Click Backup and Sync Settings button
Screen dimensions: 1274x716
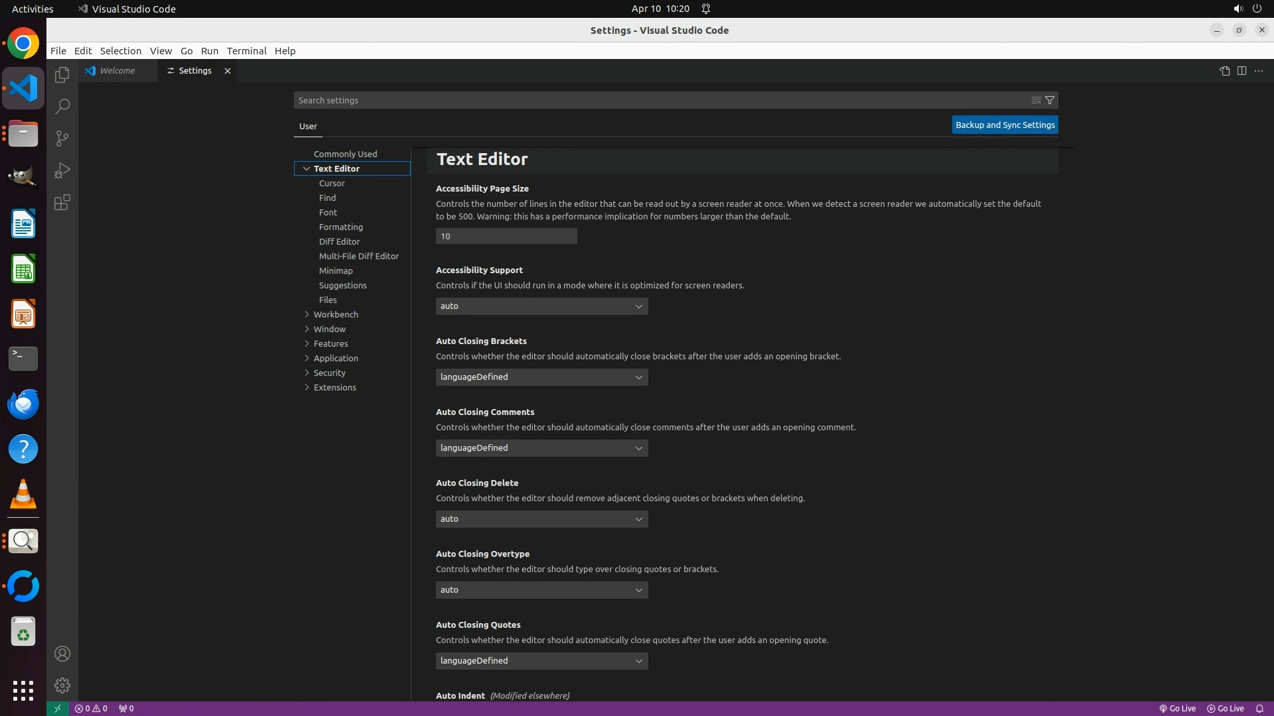click(x=1005, y=125)
